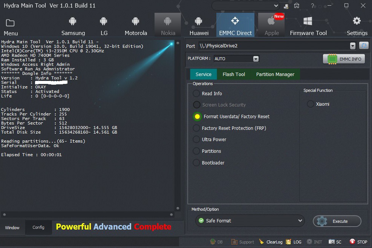Open the Firmware Tool Windows icon
The height and width of the screenshot is (248, 372).
[x=308, y=21]
